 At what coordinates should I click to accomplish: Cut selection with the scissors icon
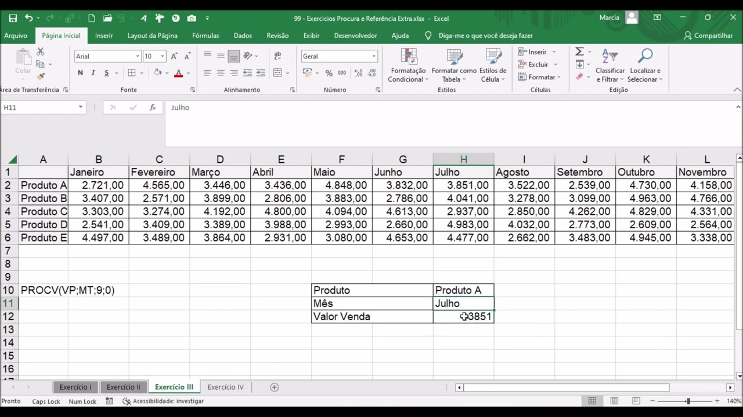(x=40, y=52)
